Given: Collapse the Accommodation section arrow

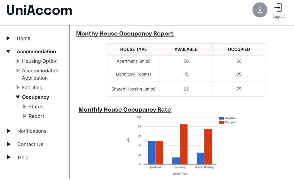Looking at the screenshot, I should pyautogui.click(x=8, y=52).
